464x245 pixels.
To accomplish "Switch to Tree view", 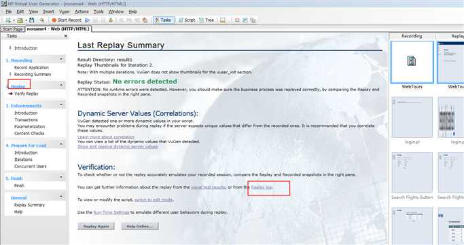I will [207, 20].
